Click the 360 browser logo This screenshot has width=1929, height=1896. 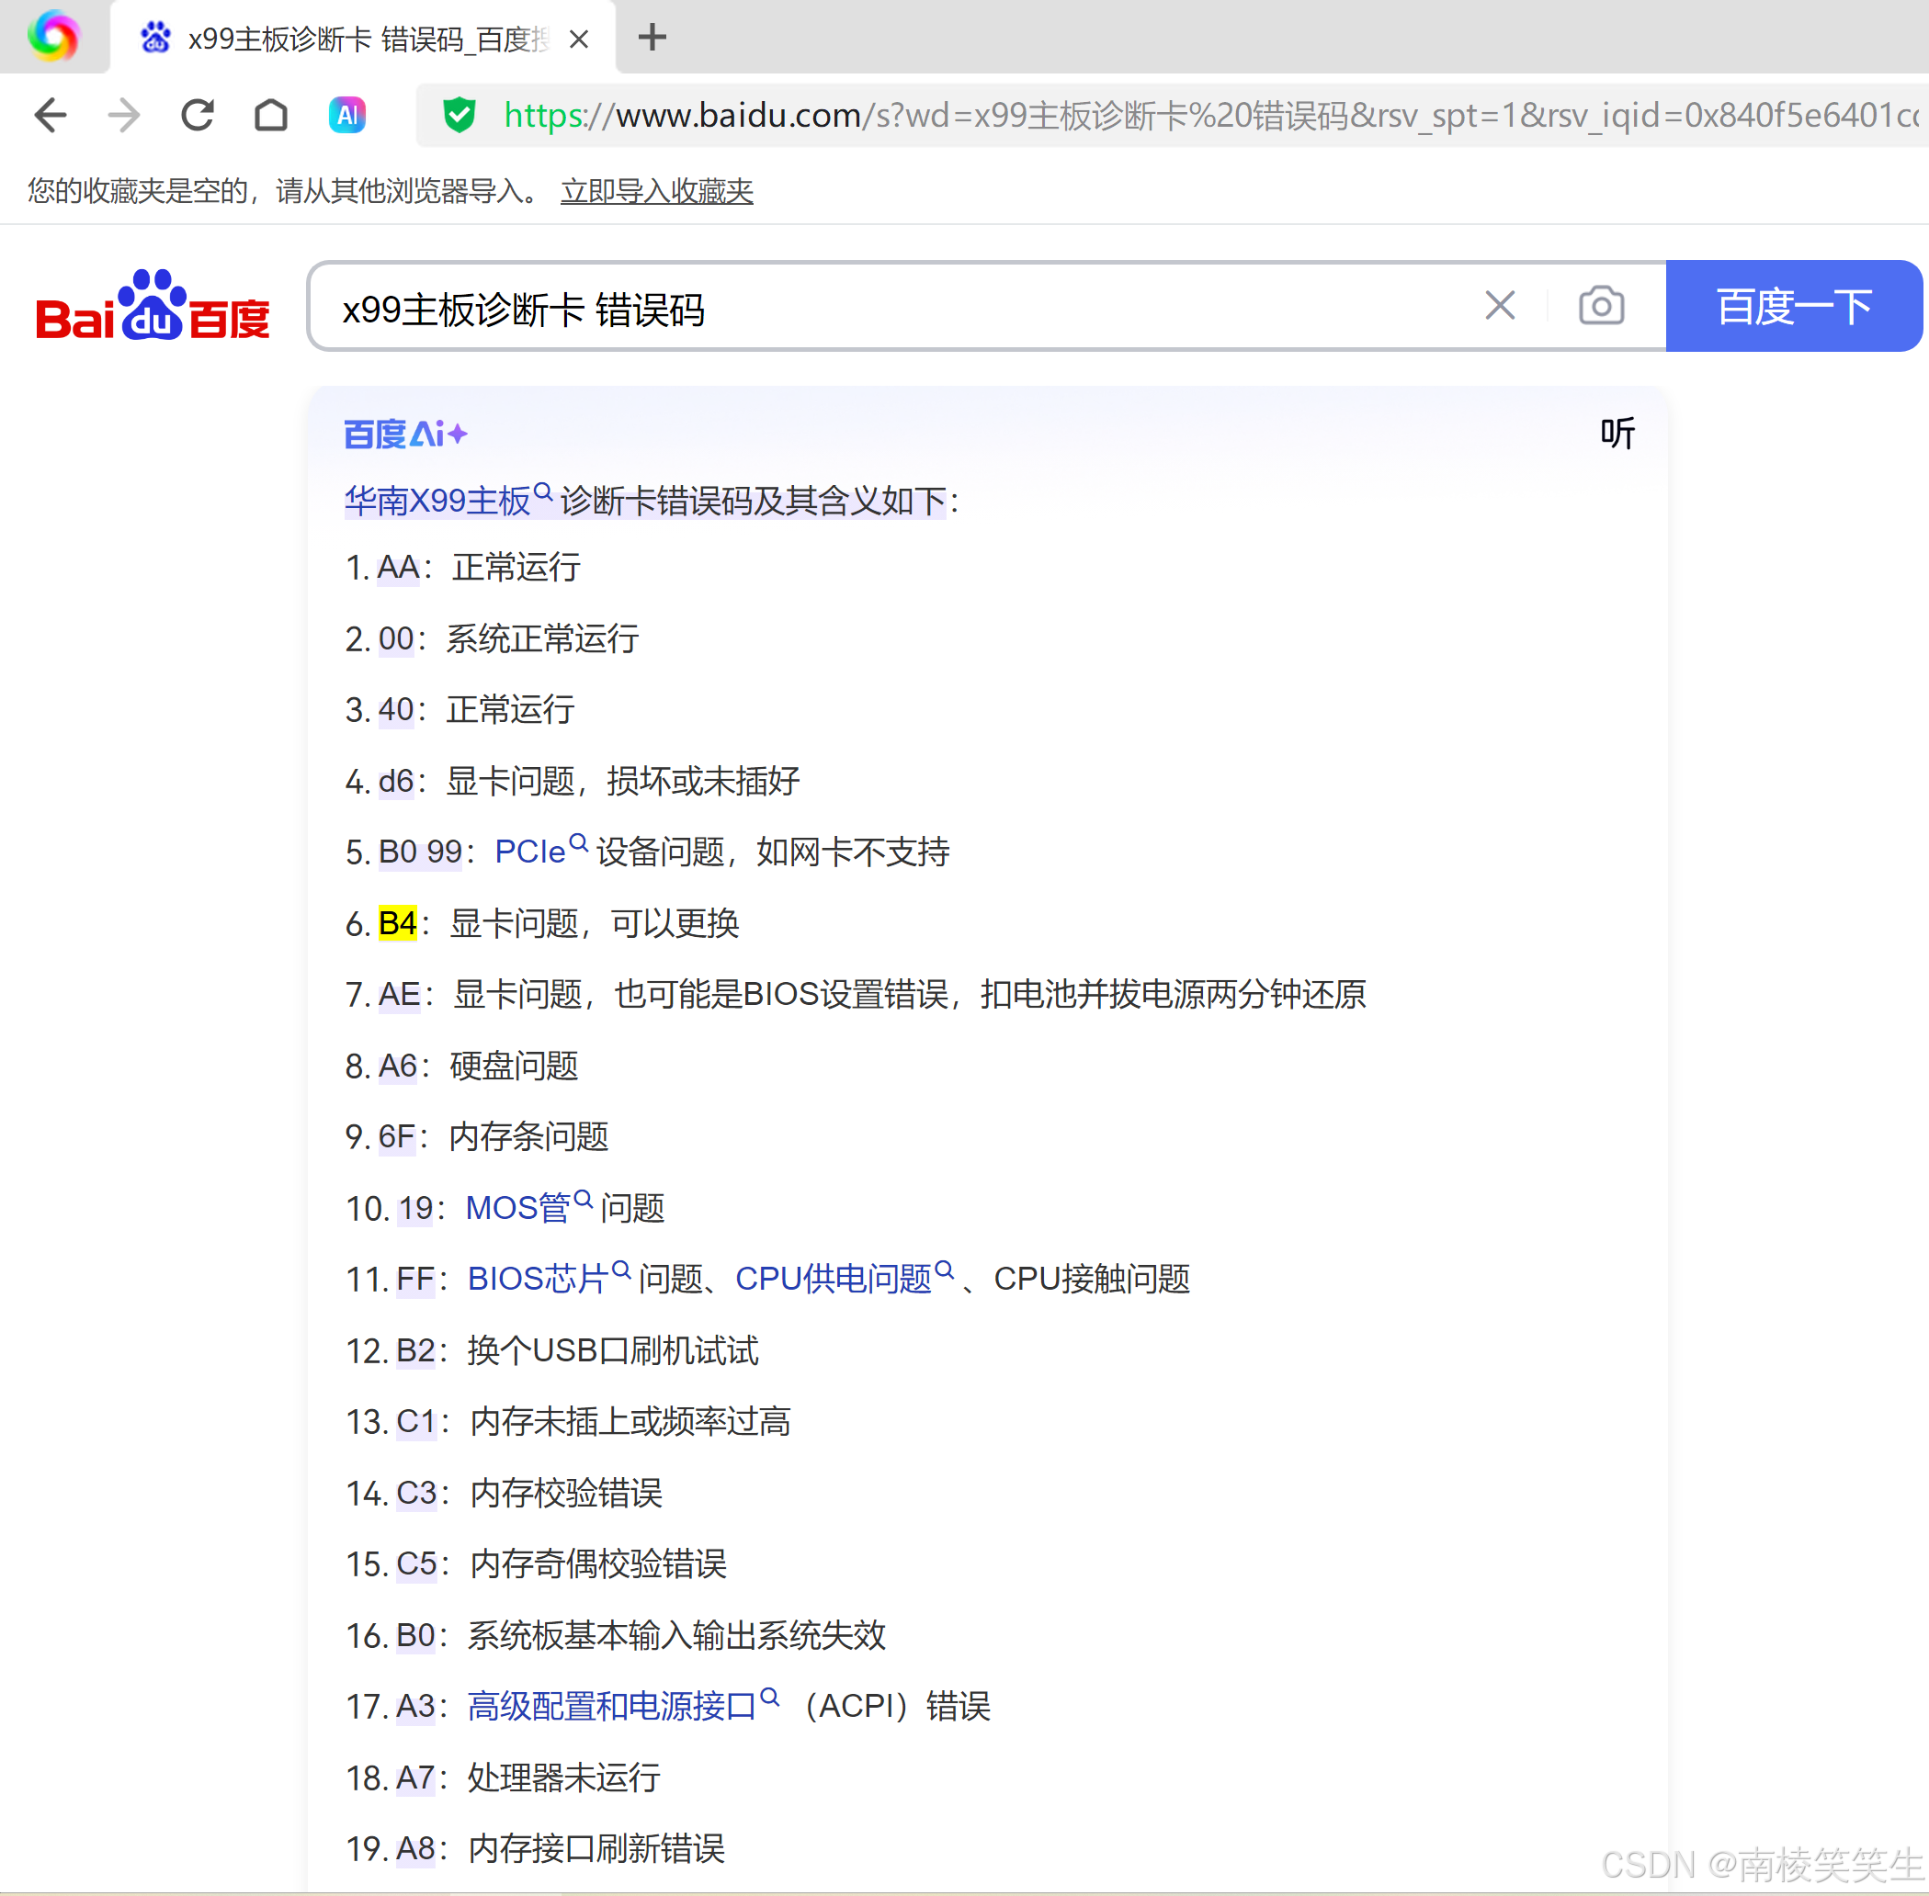54,38
